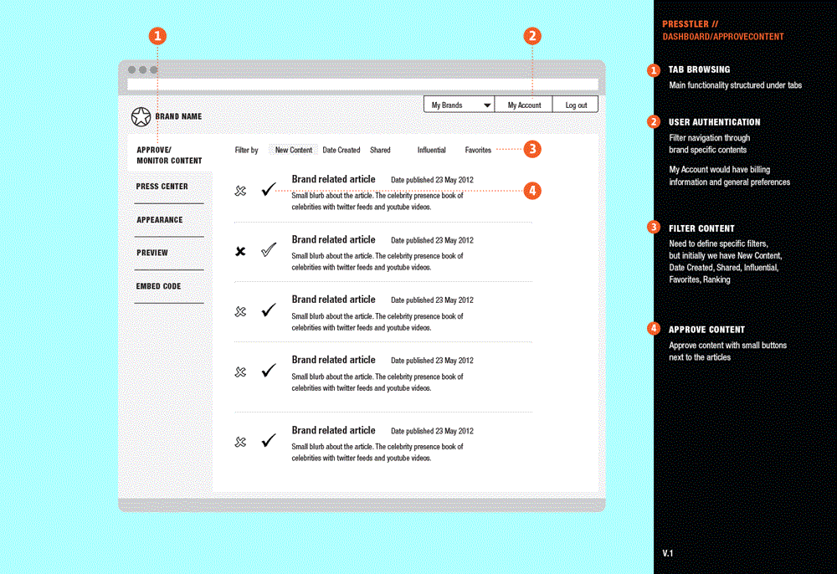Approve the first article with checkmark
The height and width of the screenshot is (574, 837).
[268, 190]
